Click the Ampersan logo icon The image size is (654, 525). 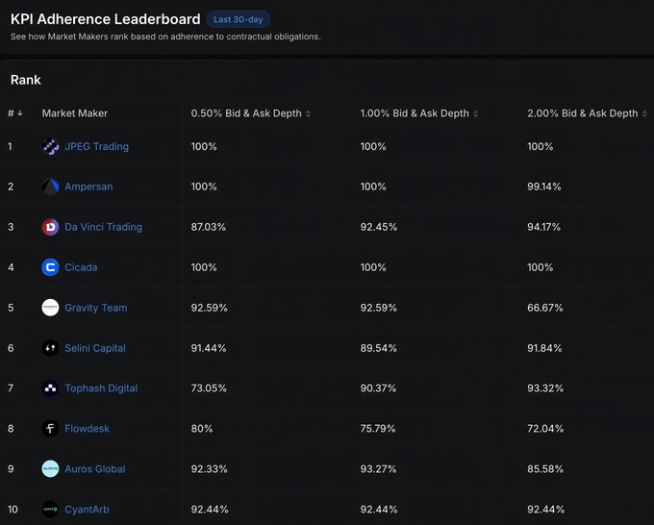[x=50, y=187]
